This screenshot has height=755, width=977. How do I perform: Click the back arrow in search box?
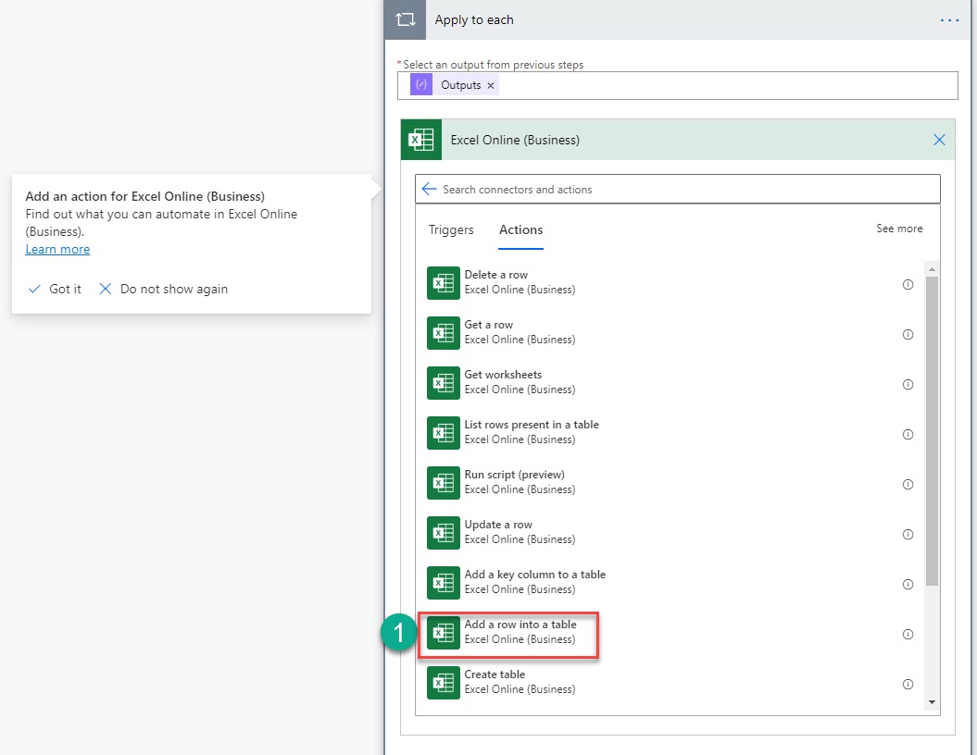429,189
